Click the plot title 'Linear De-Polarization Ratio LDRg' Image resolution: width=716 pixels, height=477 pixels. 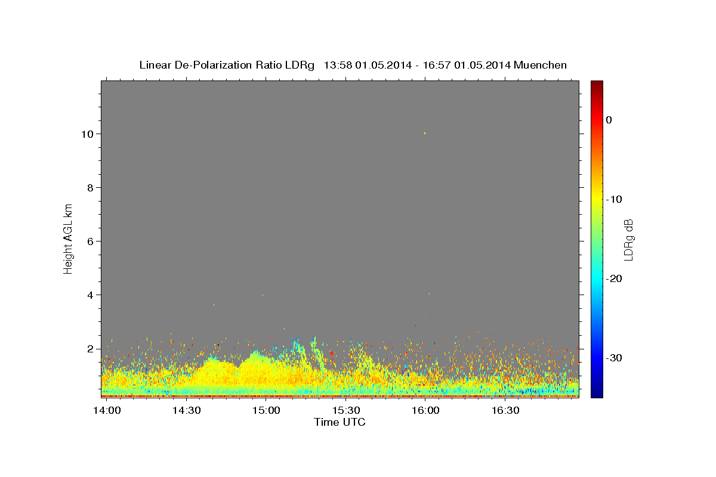227,65
